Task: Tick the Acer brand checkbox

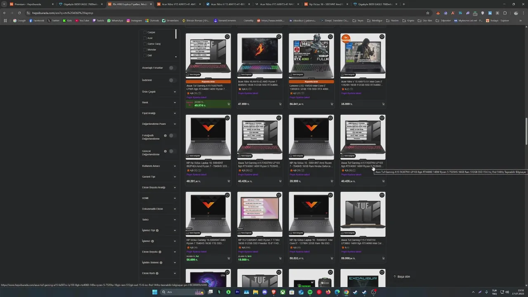Action: (x=145, y=38)
